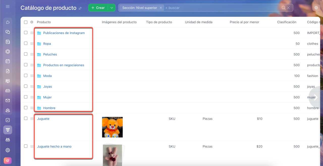Click the highlighted CRM funnel sidebar icon

click(8, 130)
